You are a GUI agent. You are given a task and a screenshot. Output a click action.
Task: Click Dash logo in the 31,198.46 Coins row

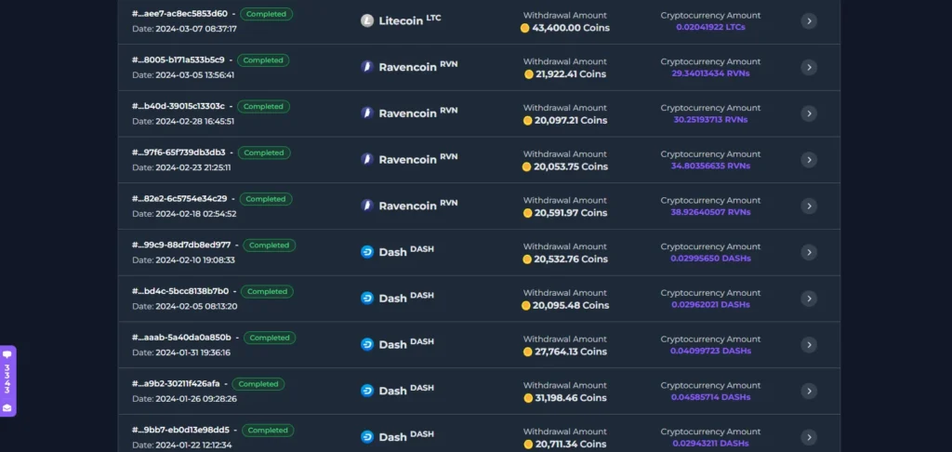pyautogui.click(x=367, y=391)
